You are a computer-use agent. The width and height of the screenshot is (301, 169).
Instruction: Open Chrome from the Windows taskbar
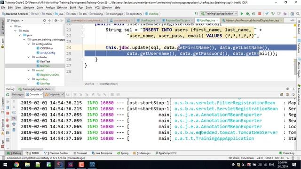point(16,165)
